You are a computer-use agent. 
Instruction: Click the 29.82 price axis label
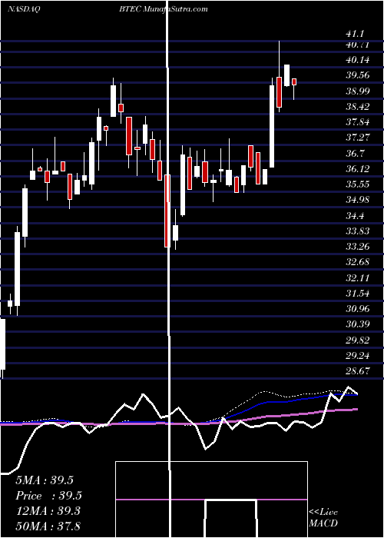358,340
